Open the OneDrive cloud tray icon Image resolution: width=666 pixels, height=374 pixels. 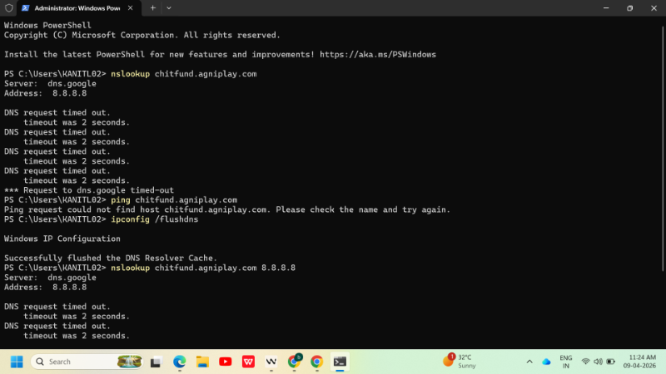[x=547, y=362]
